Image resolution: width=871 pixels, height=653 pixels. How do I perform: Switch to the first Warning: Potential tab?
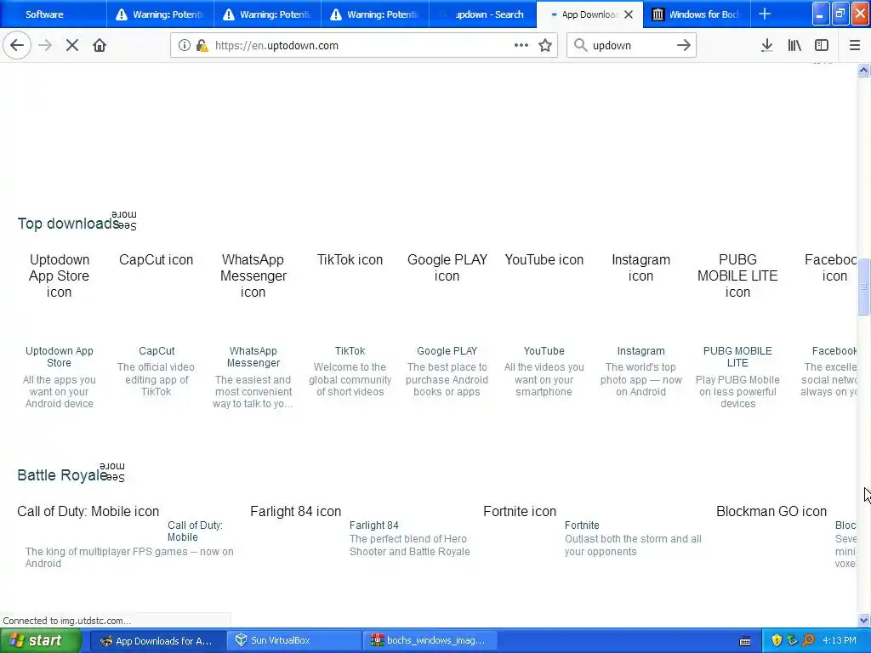(160, 14)
